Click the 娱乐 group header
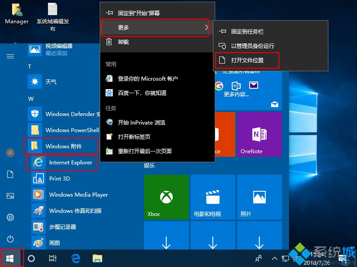This screenshot has height=267, width=357. tap(149, 166)
